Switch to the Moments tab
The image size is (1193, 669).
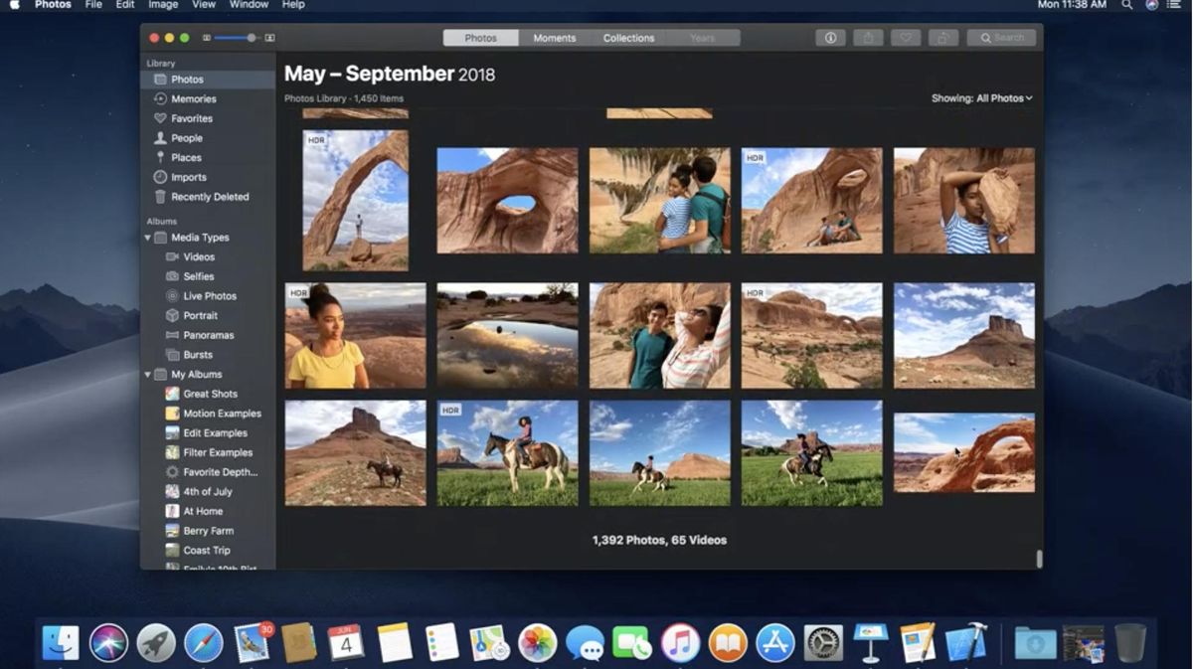pyautogui.click(x=554, y=37)
